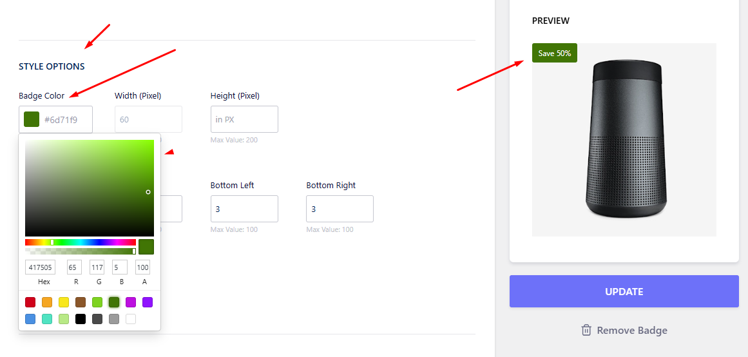
Task: Pick the blue preset color swatch
Action: coord(30,319)
